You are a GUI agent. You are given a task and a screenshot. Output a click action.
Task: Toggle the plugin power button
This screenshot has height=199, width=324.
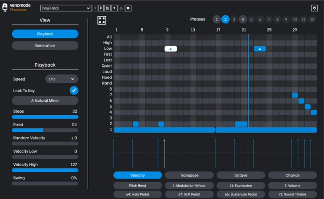[314, 8]
